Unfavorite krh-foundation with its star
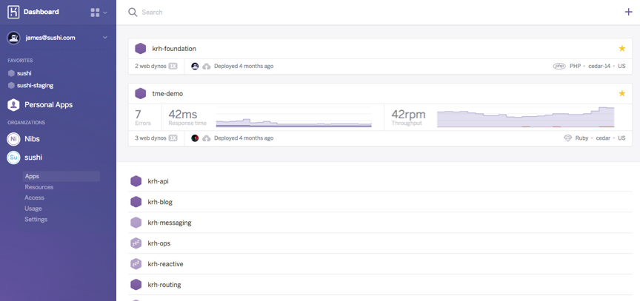Image resolution: width=640 pixels, height=301 pixels. click(622, 49)
